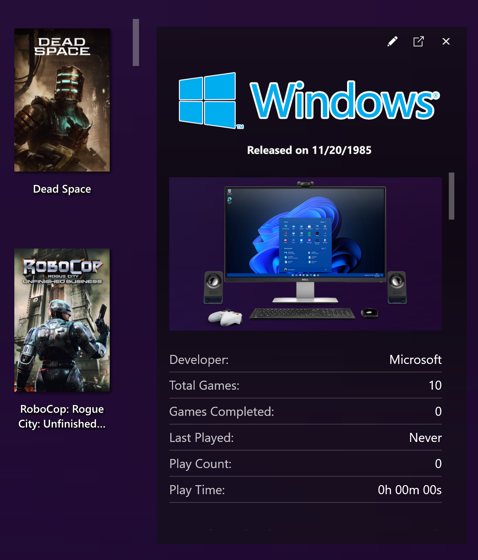Screen dimensions: 478x560
Task: Click the game list scrollbar thumb
Action: (136, 42)
